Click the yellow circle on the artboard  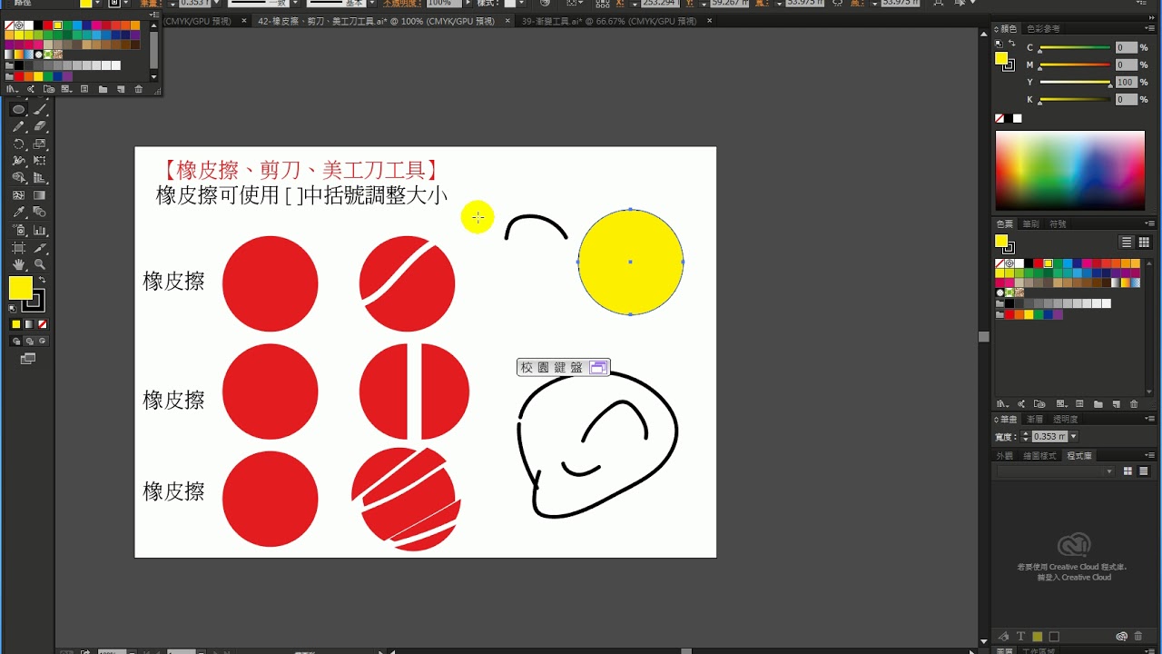click(630, 262)
